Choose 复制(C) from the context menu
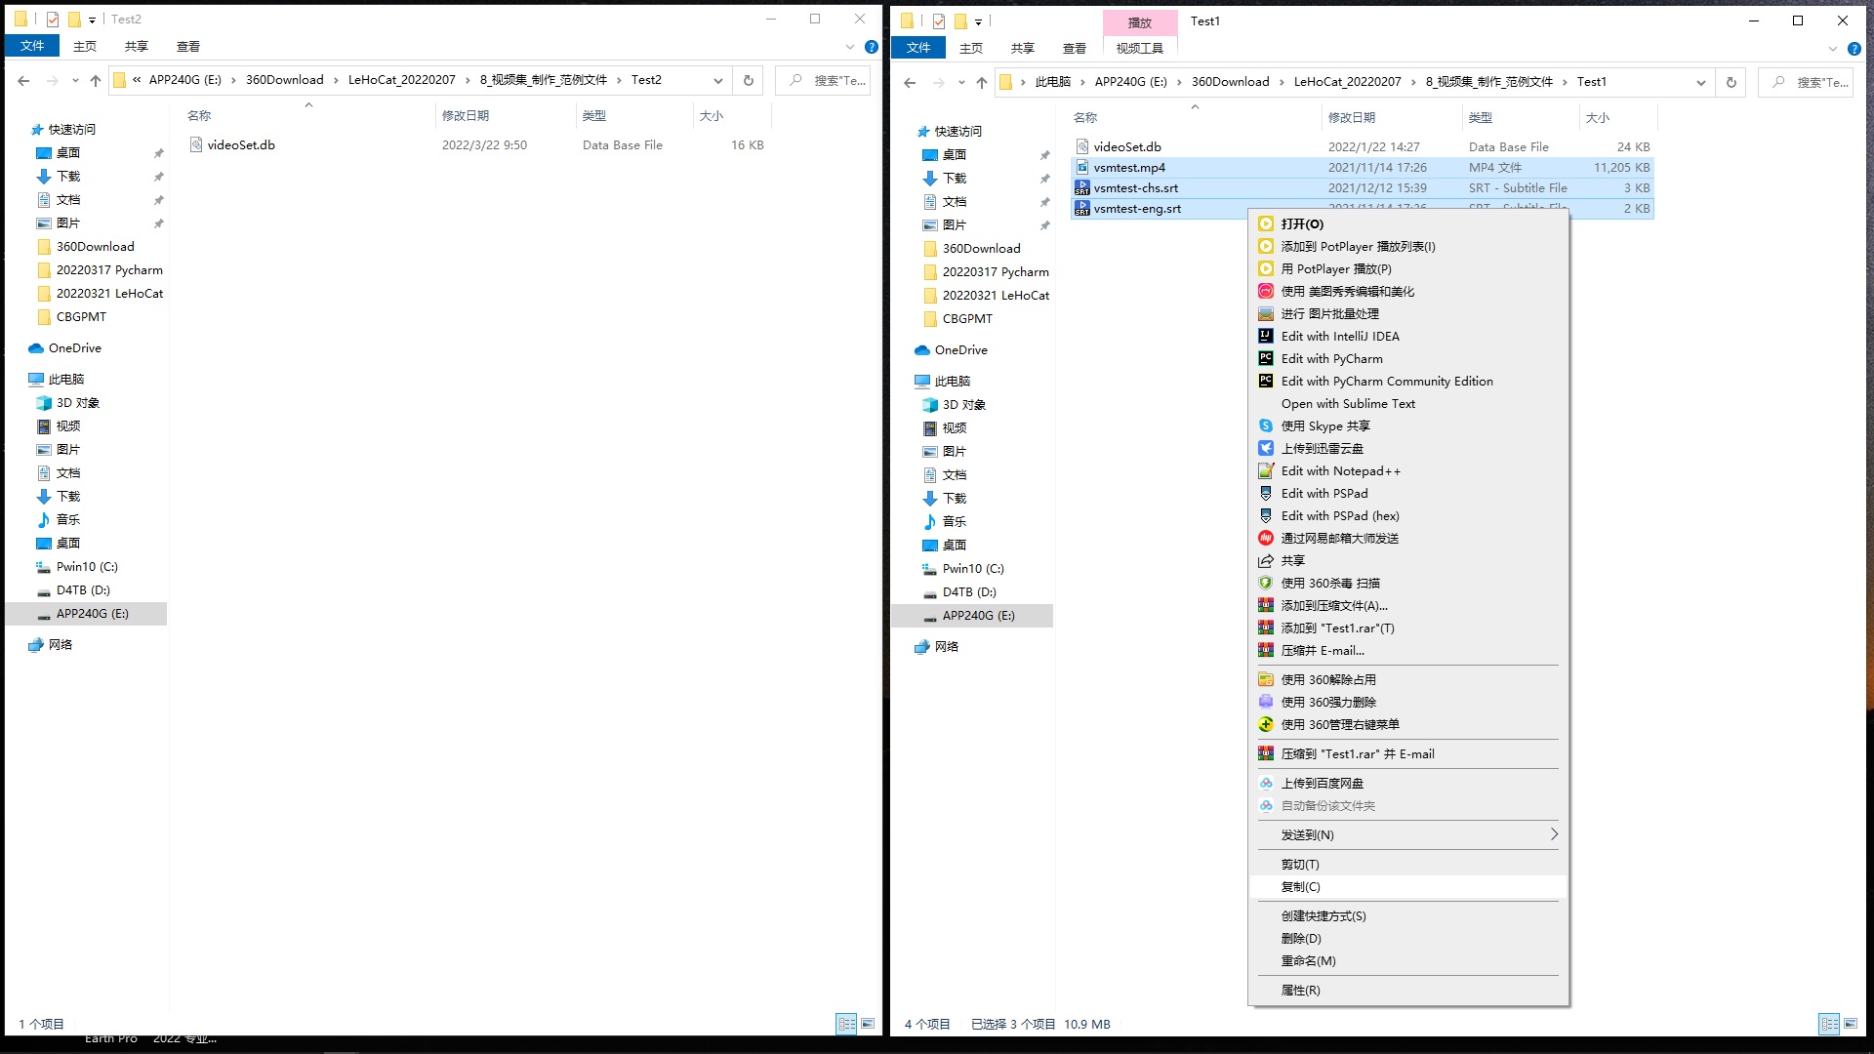 pyautogui.click(x=1301, y=886)
